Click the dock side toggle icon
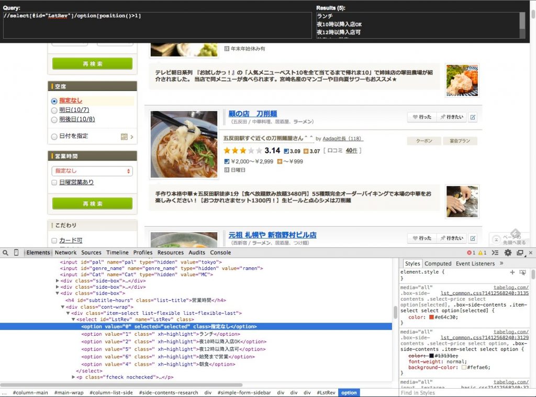The width and height of the screenshot is (536, 397). point(520,253)
